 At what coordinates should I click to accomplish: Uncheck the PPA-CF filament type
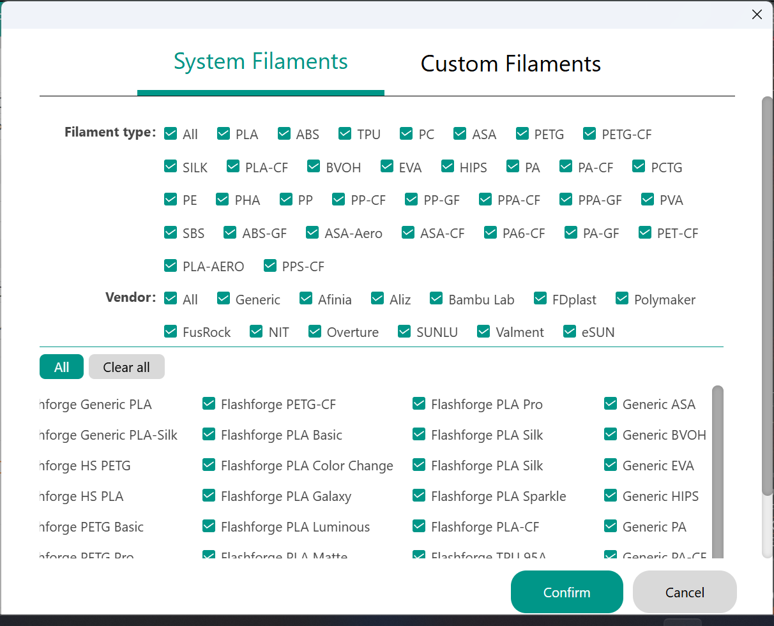[485, 199]
